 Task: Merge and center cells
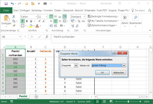tap(65, 21)
